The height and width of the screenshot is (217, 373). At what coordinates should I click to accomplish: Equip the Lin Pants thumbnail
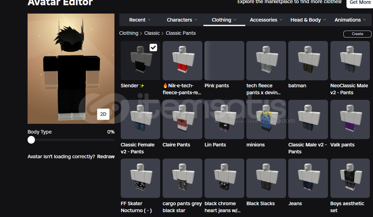pos(224,119)
